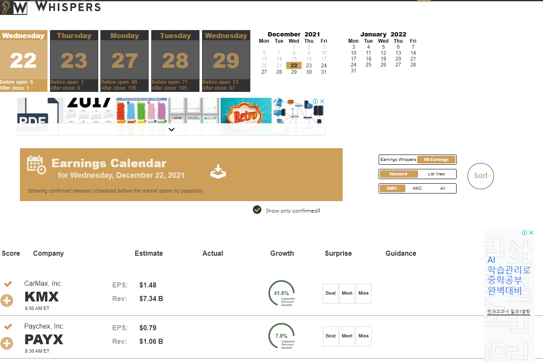Open Monday 27 day tab

125,61
